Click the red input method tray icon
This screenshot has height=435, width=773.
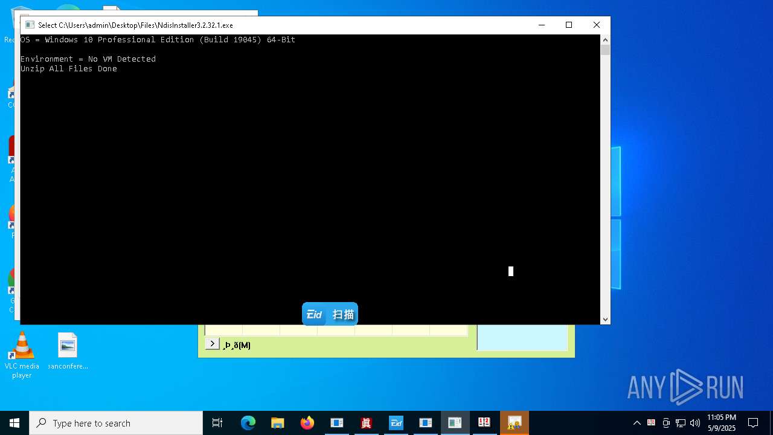tap(651, 423)
